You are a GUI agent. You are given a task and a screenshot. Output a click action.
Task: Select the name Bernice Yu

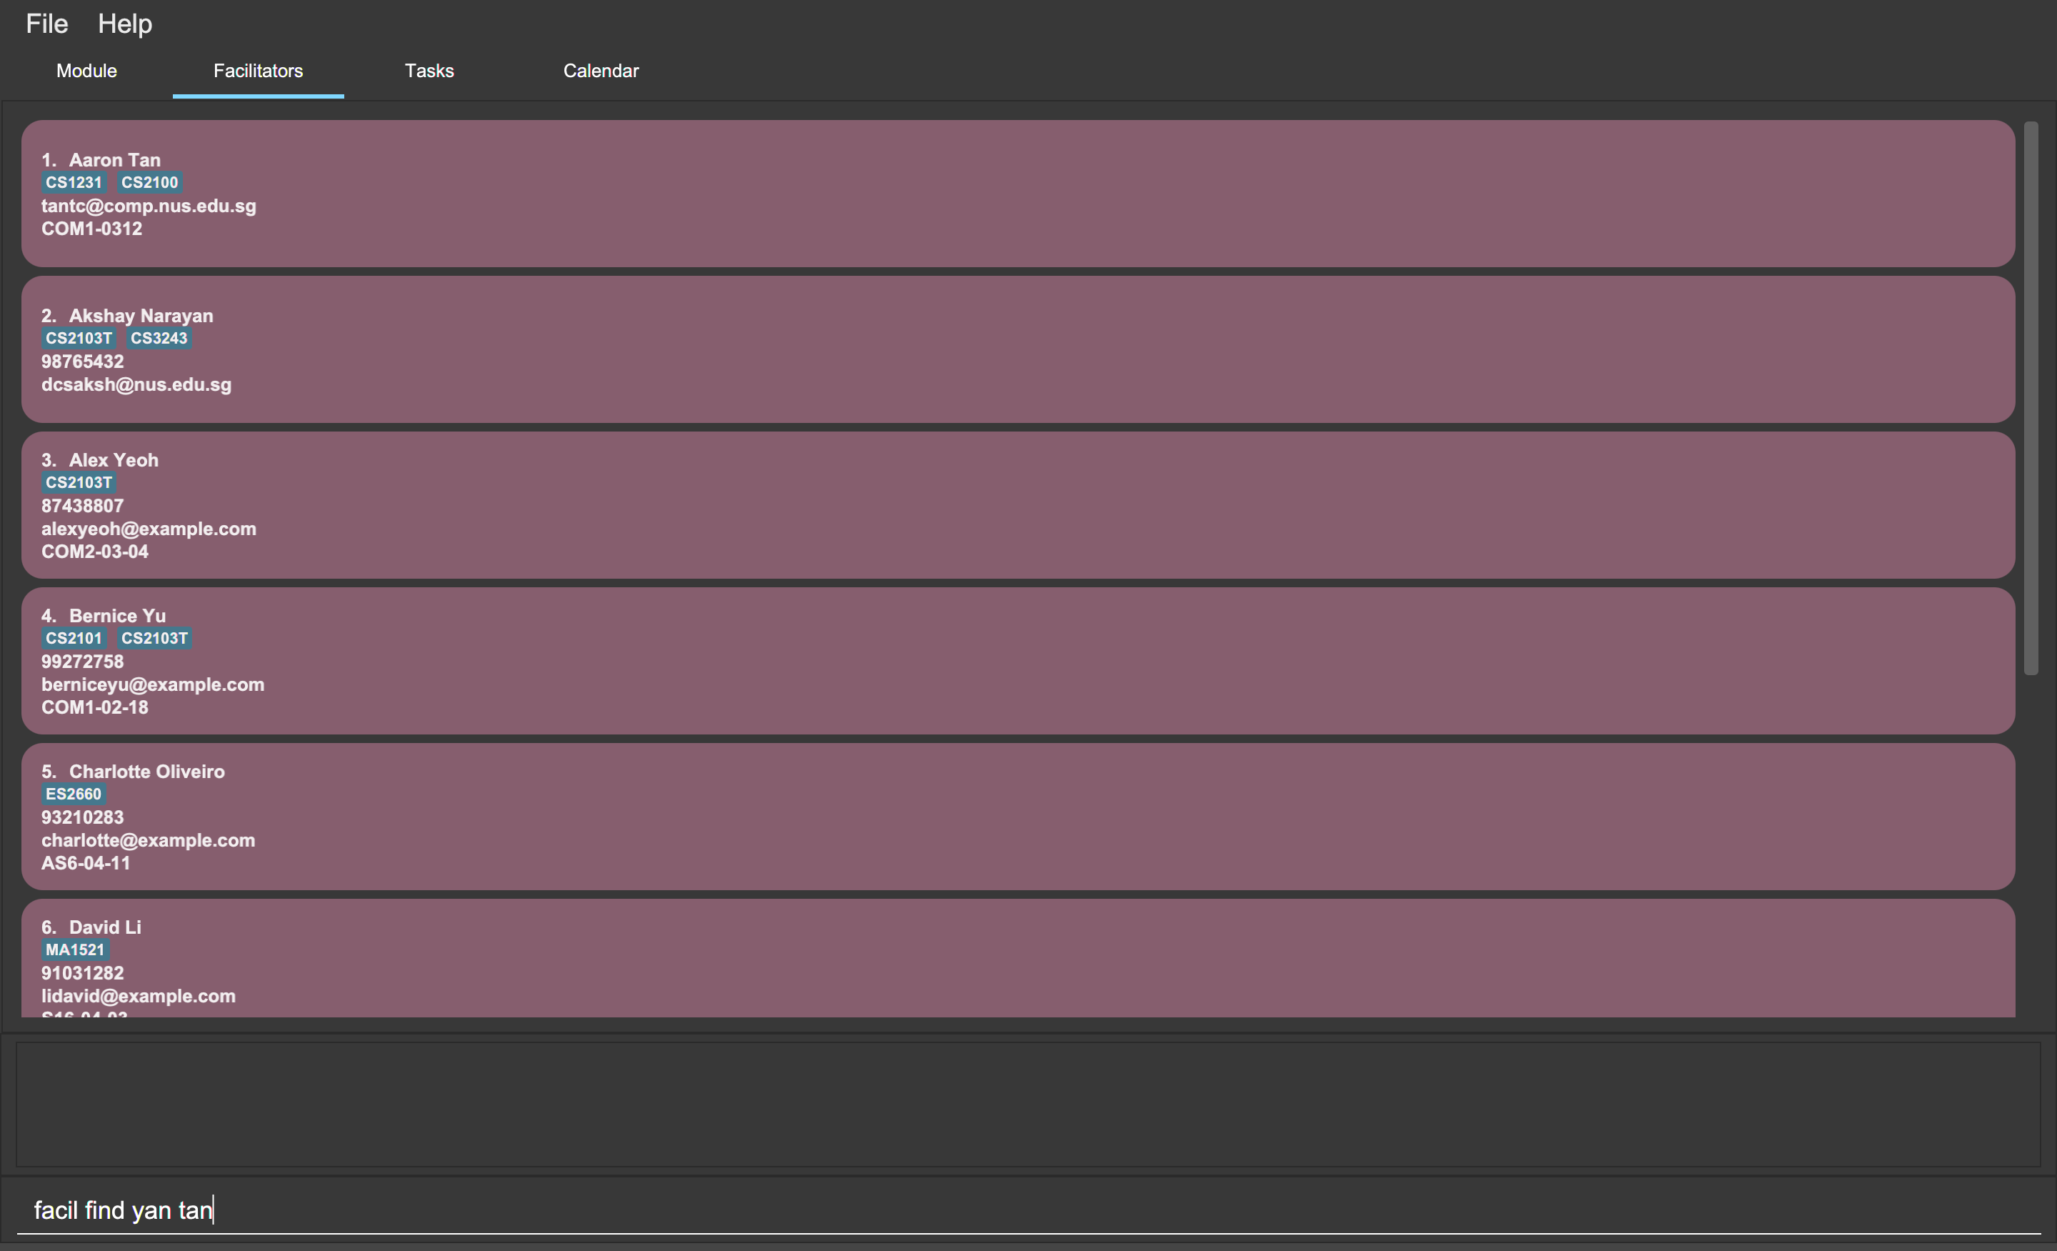pos(118,615)
